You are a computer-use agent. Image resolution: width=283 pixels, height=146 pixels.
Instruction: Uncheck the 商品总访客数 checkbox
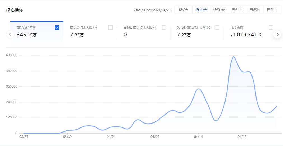pyautogui.click(x=57, y=28)
